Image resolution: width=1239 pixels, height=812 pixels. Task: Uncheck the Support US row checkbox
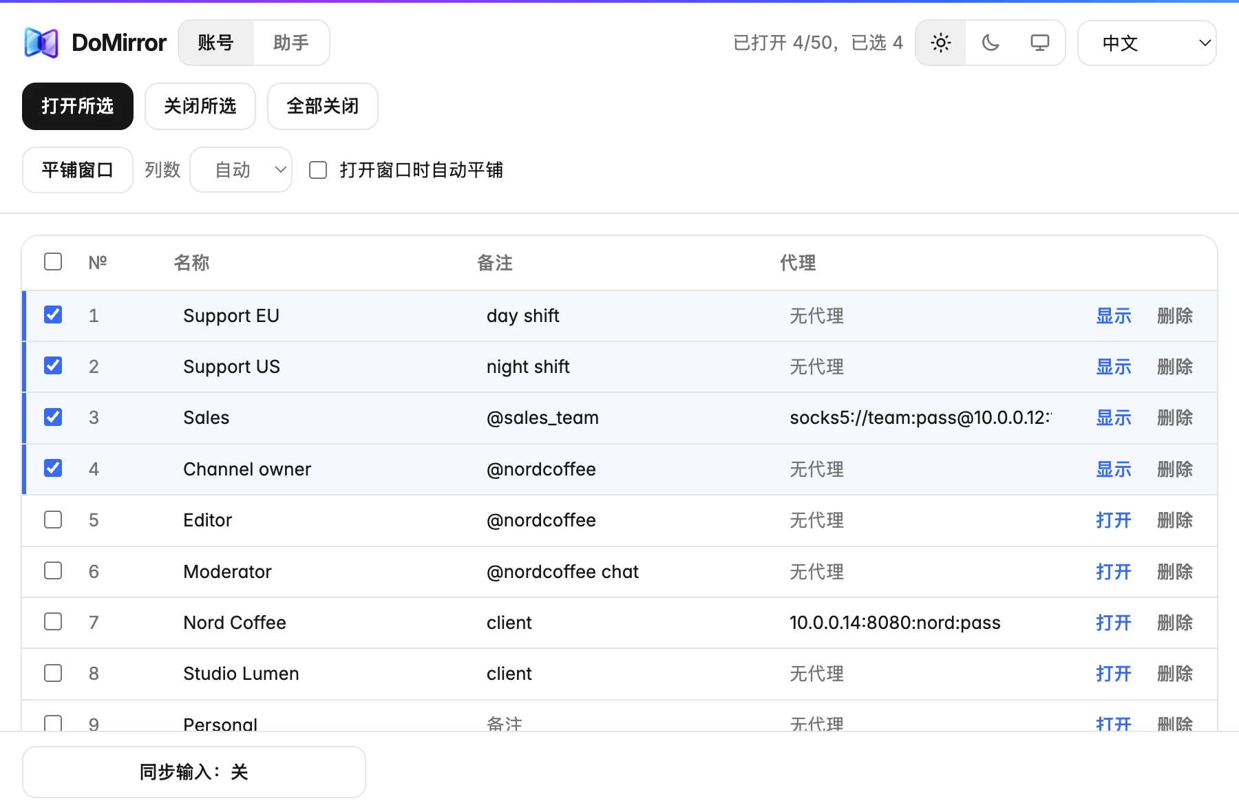[53, 365]
